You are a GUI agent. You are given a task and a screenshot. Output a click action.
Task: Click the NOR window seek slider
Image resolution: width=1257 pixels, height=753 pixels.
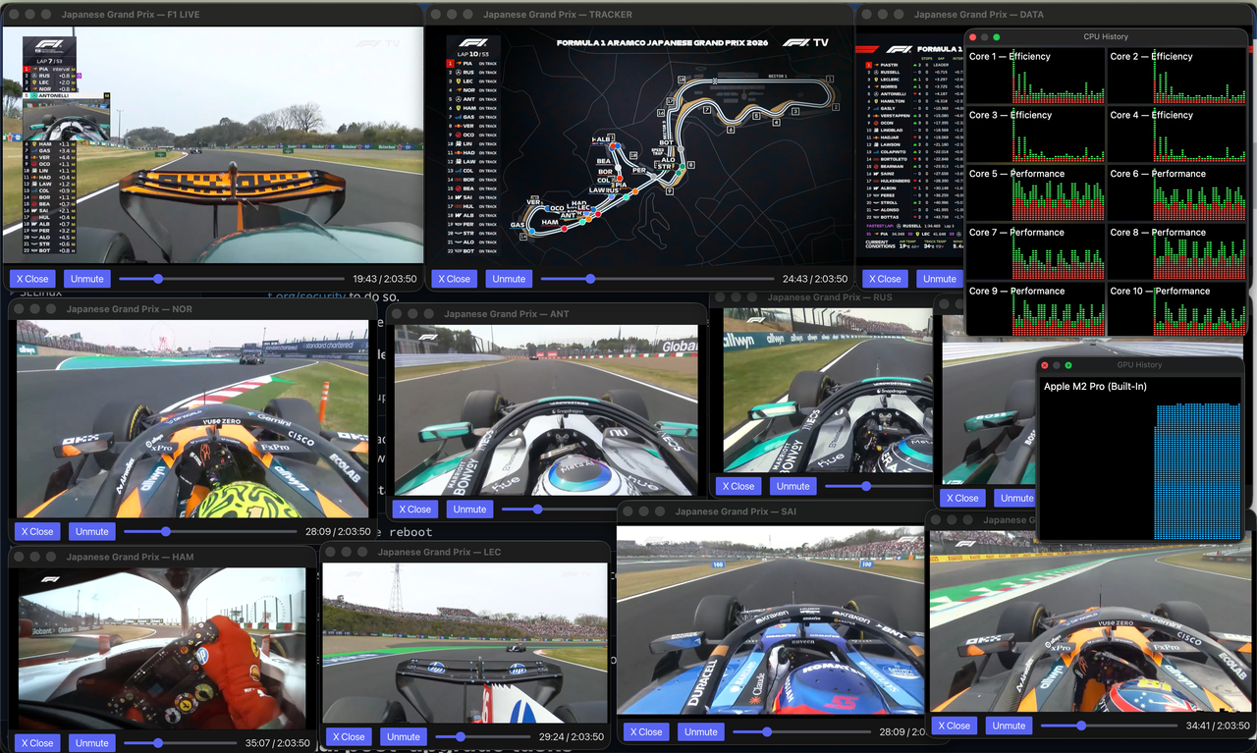pyautogui.click(x=209, y=531)
